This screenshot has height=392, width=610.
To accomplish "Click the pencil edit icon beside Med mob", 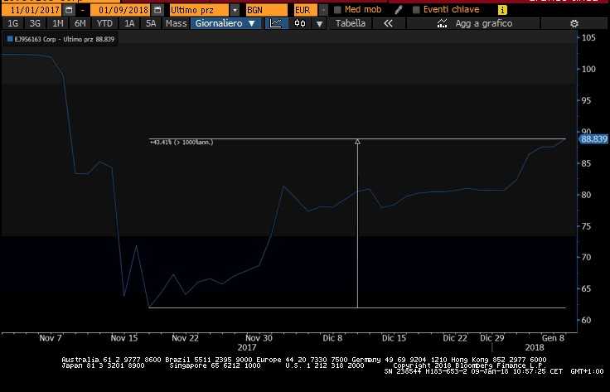I will [399, 10].
